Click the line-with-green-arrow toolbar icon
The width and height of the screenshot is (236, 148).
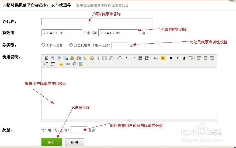click(190, 58)
